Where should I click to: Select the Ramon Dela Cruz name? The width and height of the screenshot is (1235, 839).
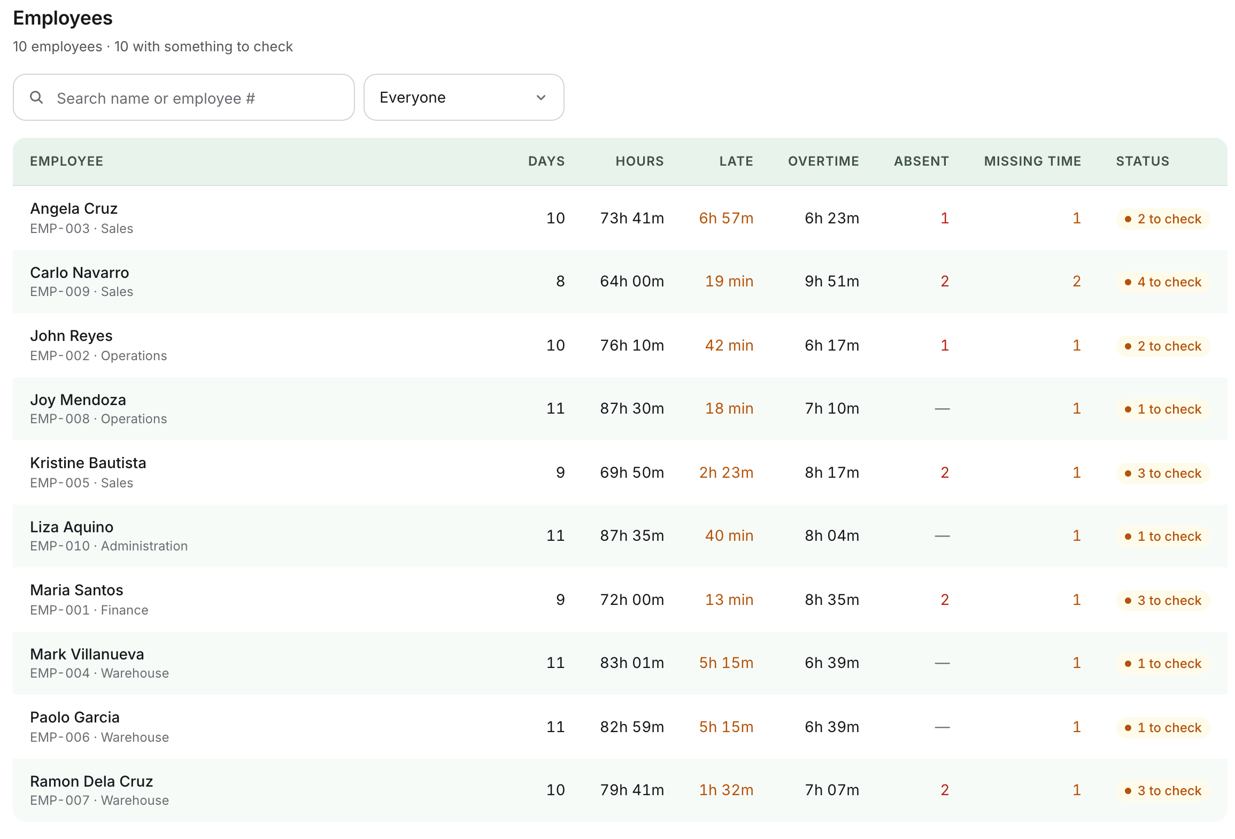click(91, 781)
